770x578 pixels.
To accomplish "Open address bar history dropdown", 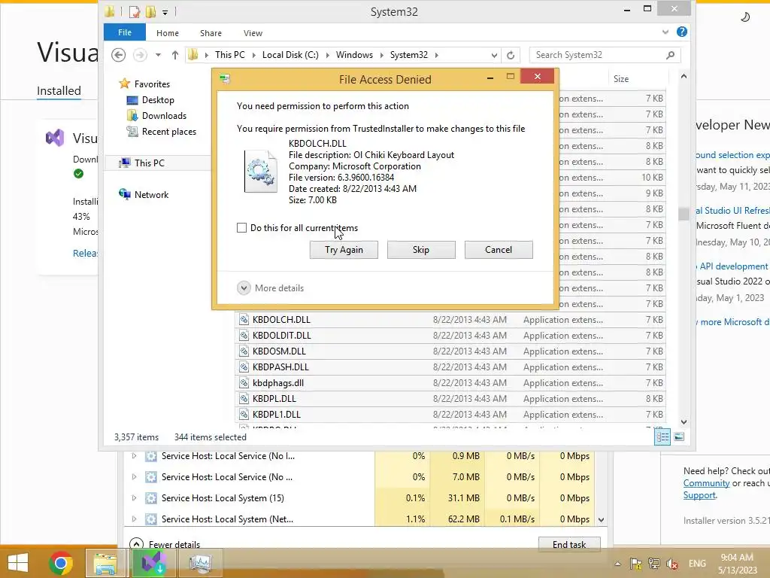I will [494, 55].
